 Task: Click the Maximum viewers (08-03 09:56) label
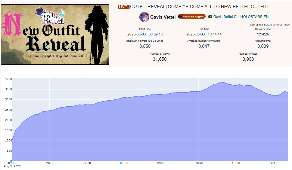click(x=145, y=41)
